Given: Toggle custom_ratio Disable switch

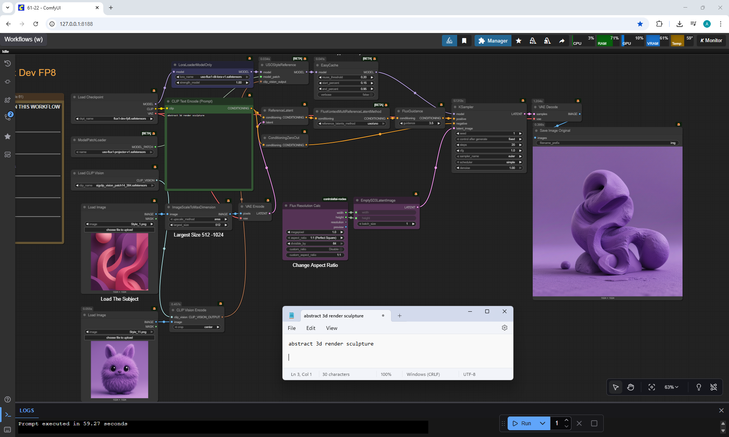Looking at the screenshot, I should coord(341,249).
